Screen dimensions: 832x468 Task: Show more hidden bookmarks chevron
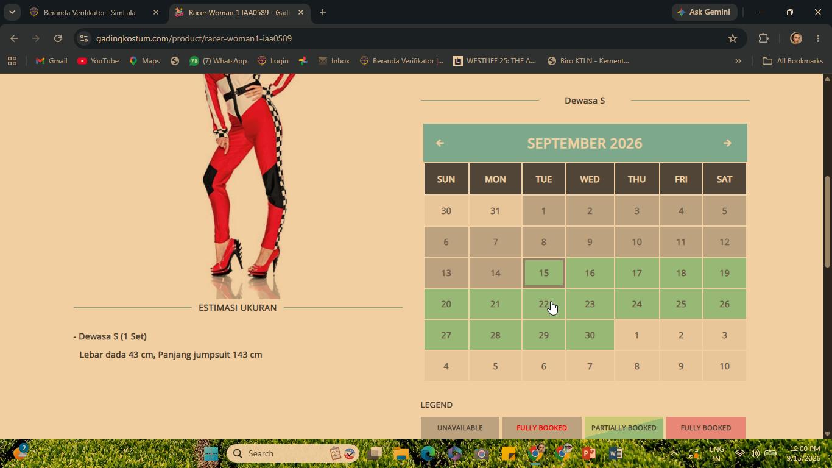pos(738,61)
